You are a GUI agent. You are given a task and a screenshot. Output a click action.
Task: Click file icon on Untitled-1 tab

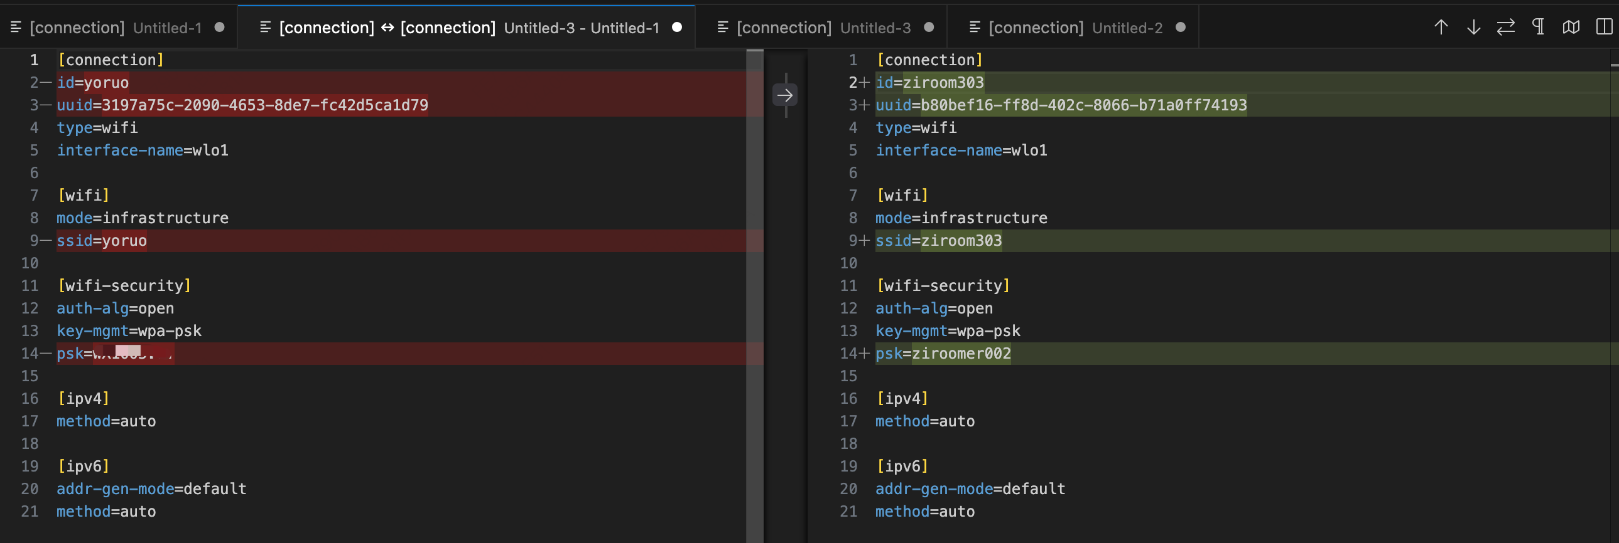(16, 27)
